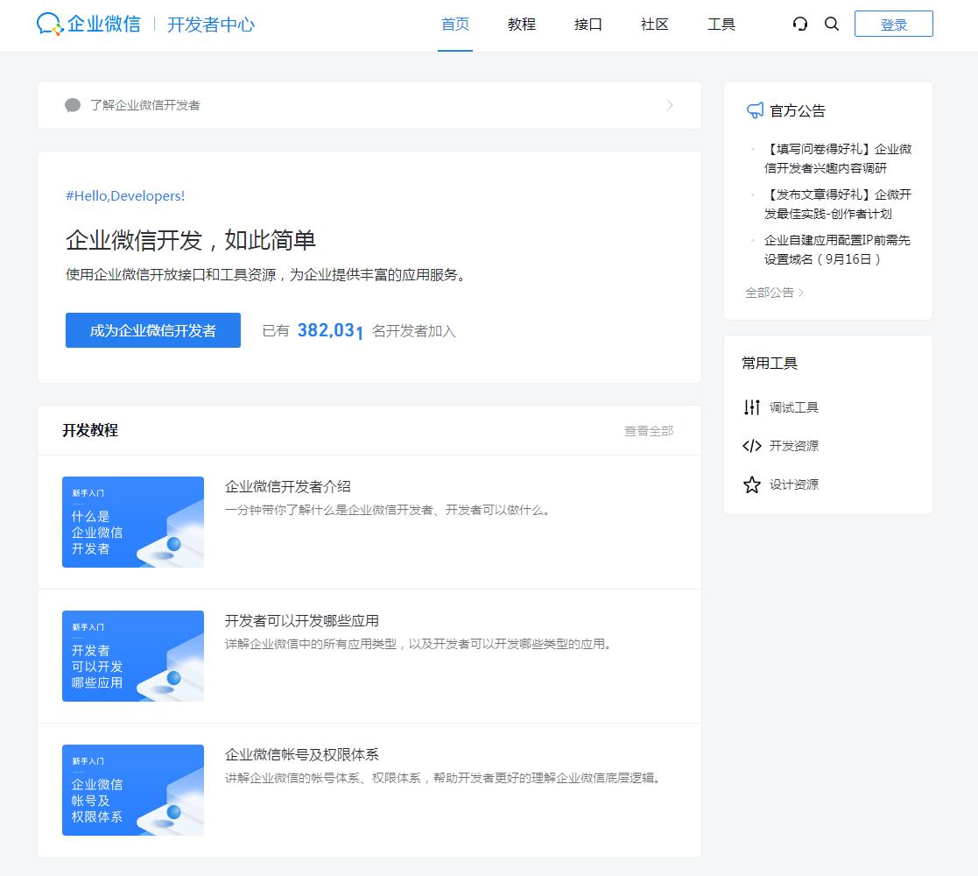Open the 教程 nav tab
Viewport: 978px width, 876px height.
tap(522, 25)
